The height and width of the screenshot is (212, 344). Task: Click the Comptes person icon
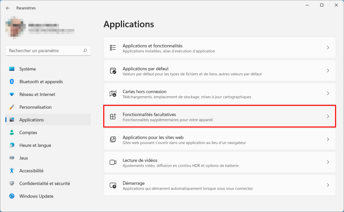[x=12, y=132]
